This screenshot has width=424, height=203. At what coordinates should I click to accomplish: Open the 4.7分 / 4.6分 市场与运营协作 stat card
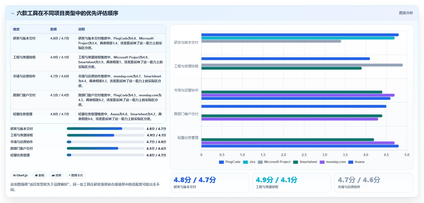[374, 182]
